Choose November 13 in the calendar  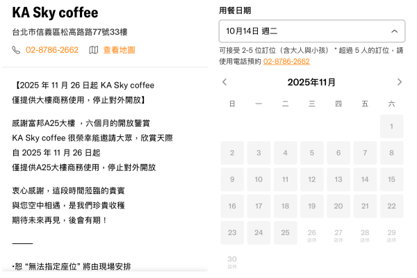click(x=338, y=179)
